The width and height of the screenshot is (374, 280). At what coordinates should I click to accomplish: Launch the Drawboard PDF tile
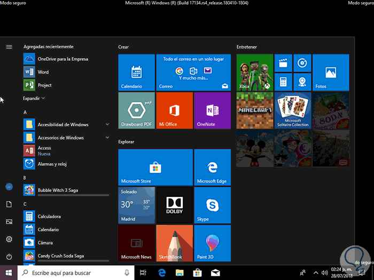(136, 110)
